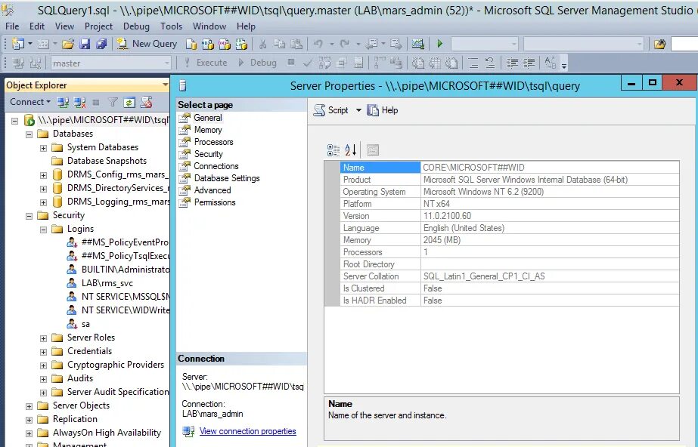Select the Memory page

tap(208, 130)
